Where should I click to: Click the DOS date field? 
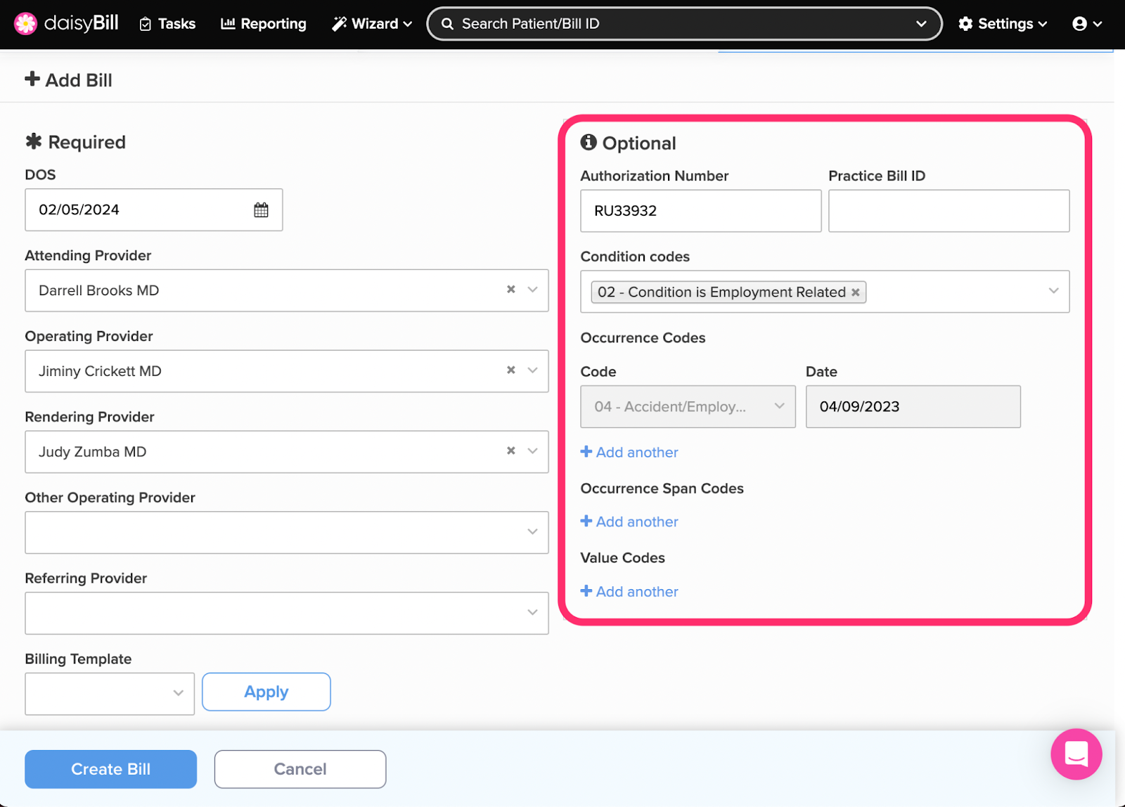click(154, 209)
